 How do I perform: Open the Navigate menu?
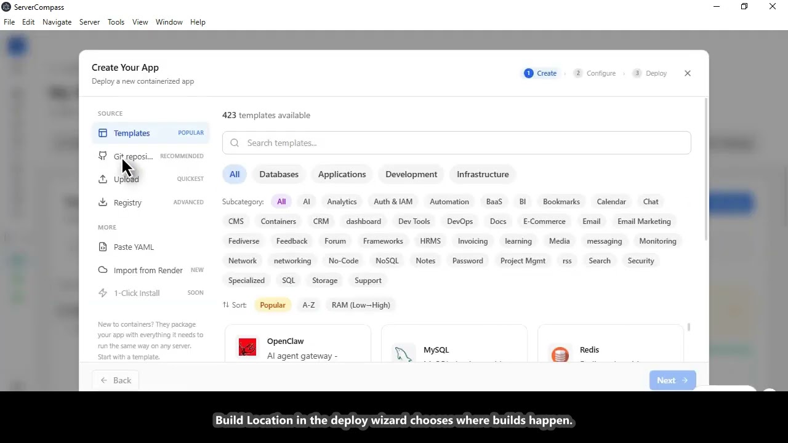tap(57, 22)
